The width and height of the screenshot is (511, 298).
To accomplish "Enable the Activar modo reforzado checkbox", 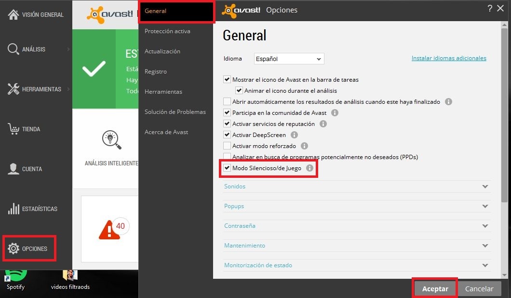I will tap(227, 146).
